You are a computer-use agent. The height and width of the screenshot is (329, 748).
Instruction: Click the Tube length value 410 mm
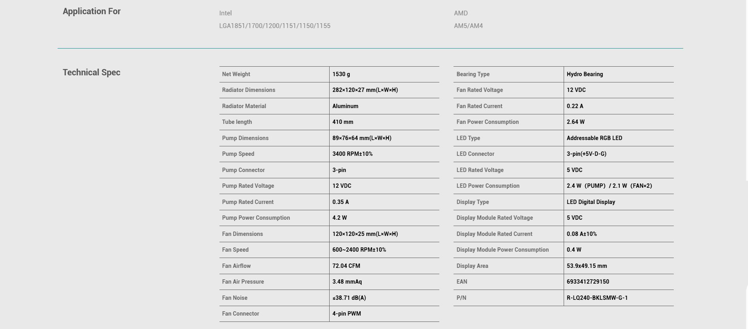tap(343, 122)
